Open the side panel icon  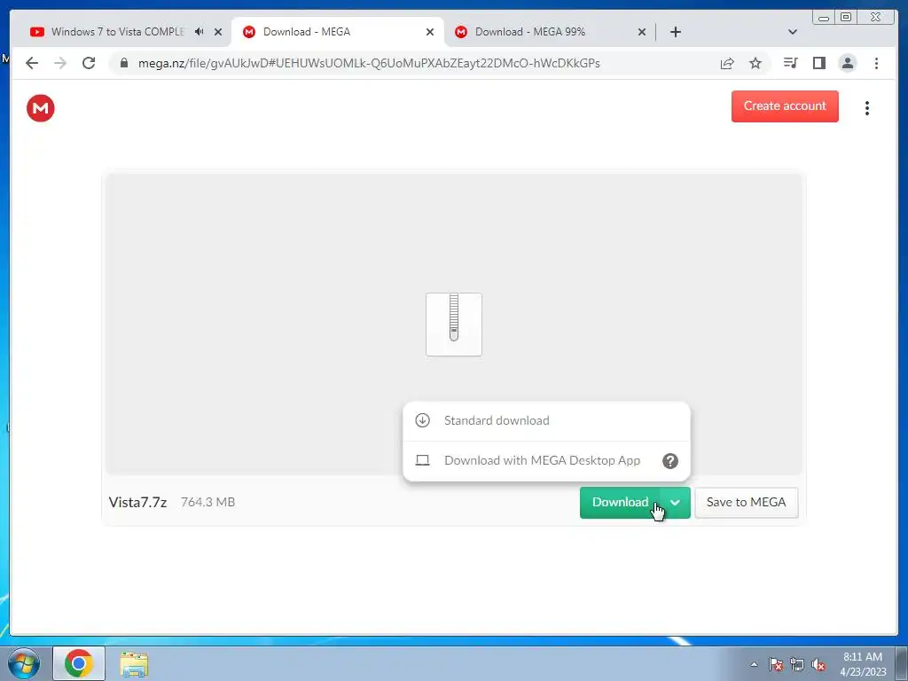tap(818, 63)
